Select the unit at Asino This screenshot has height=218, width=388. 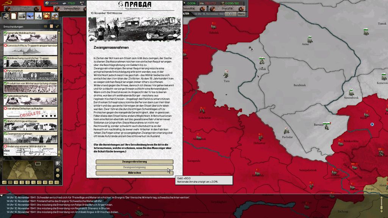click(310, 39)
